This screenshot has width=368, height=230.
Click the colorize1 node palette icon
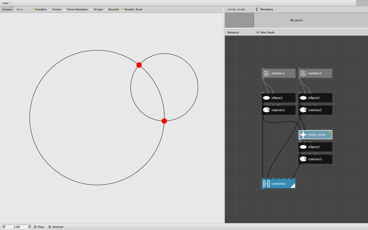pos(266,110)
